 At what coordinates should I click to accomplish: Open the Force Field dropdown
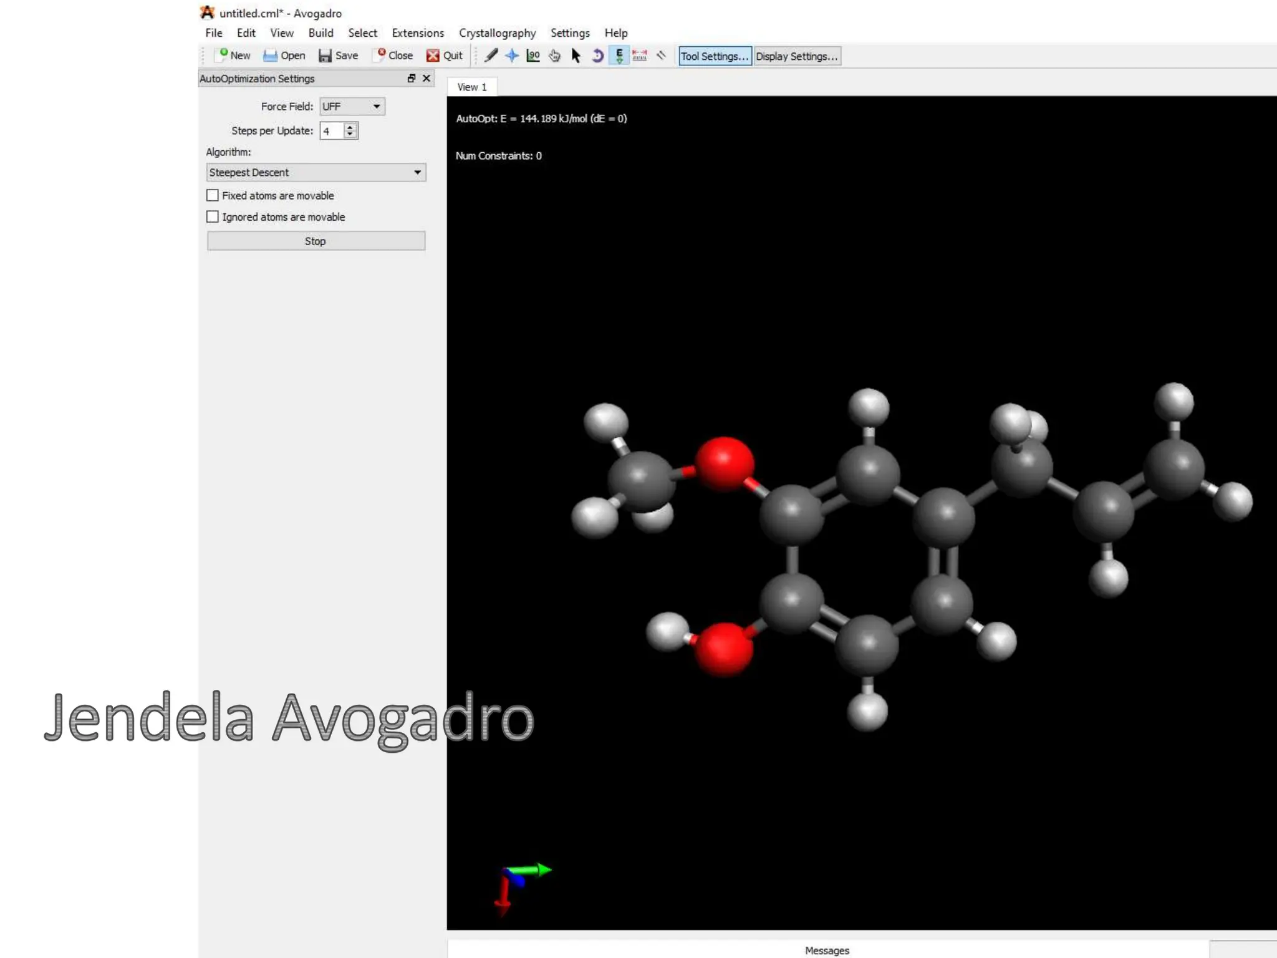[352, 107]
